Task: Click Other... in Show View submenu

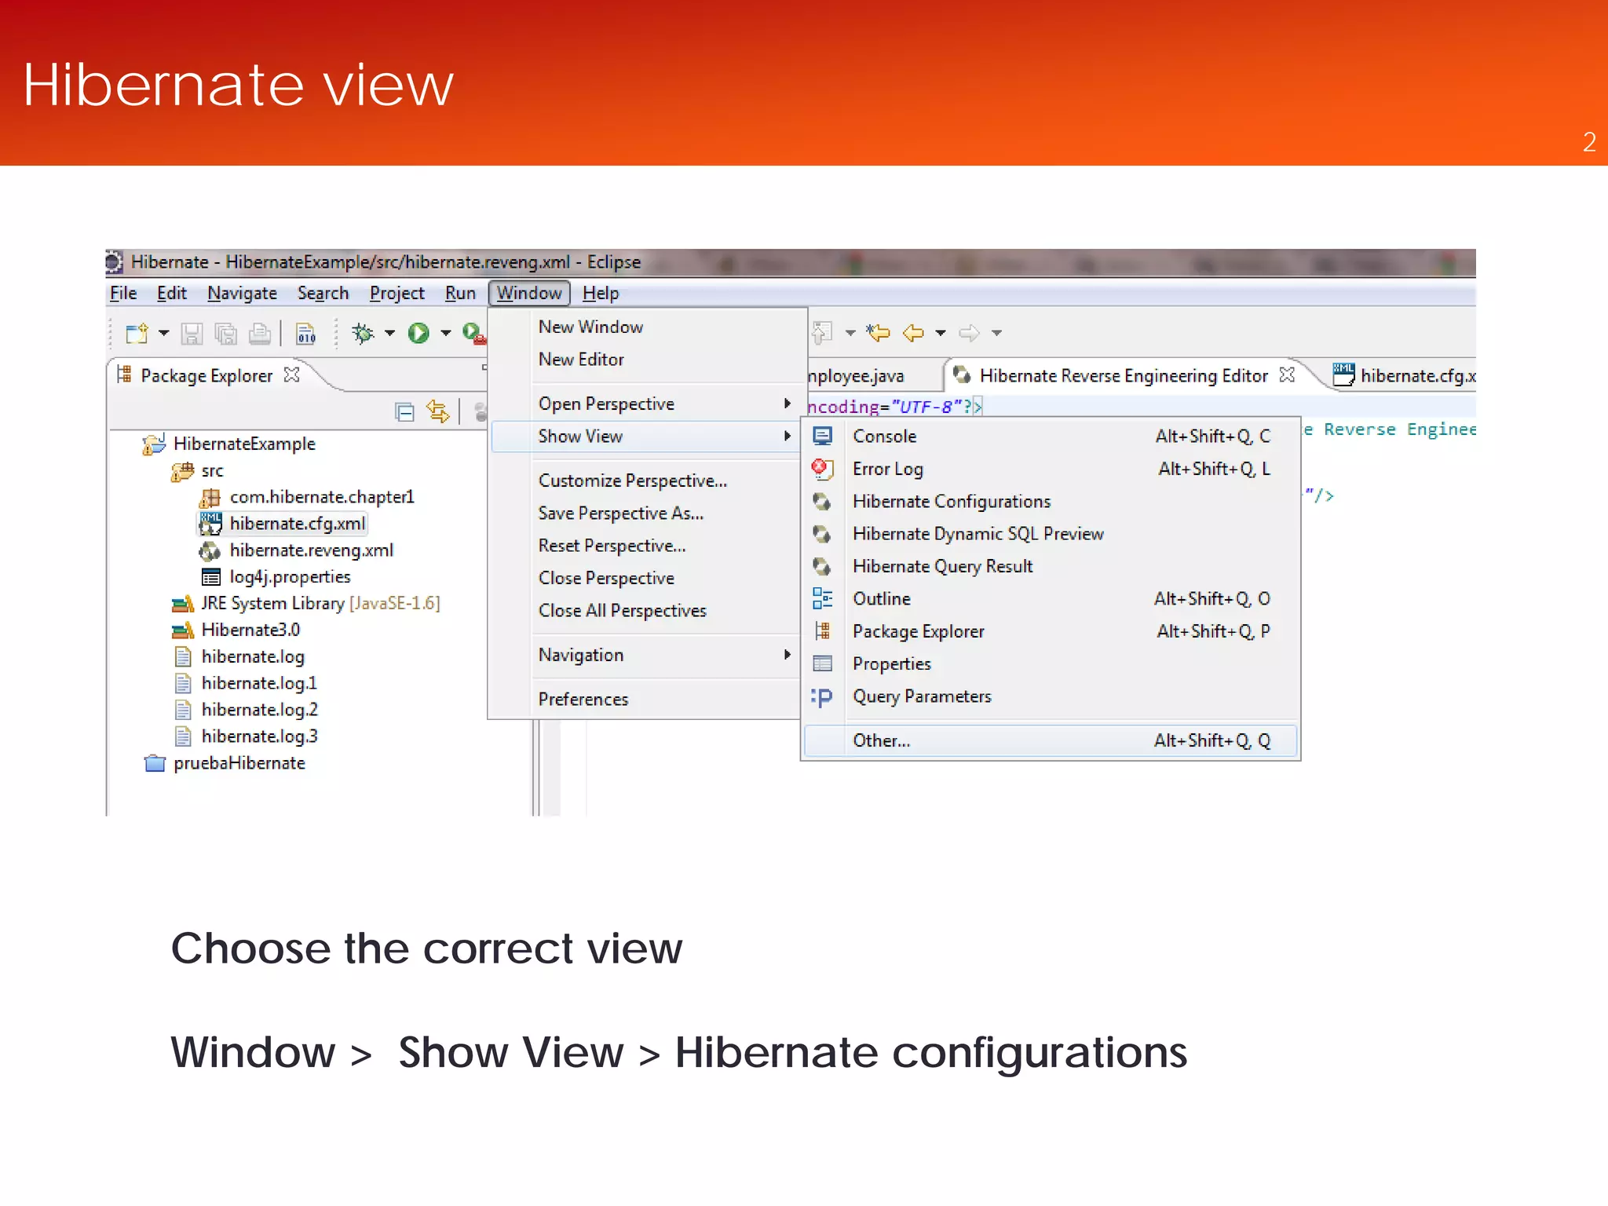Action: [881, 740]
